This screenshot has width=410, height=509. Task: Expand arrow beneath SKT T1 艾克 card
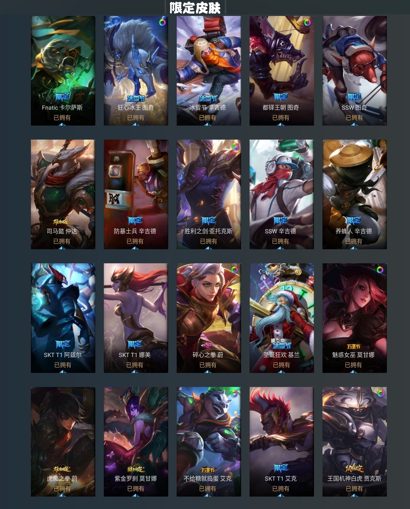(281, 495)
